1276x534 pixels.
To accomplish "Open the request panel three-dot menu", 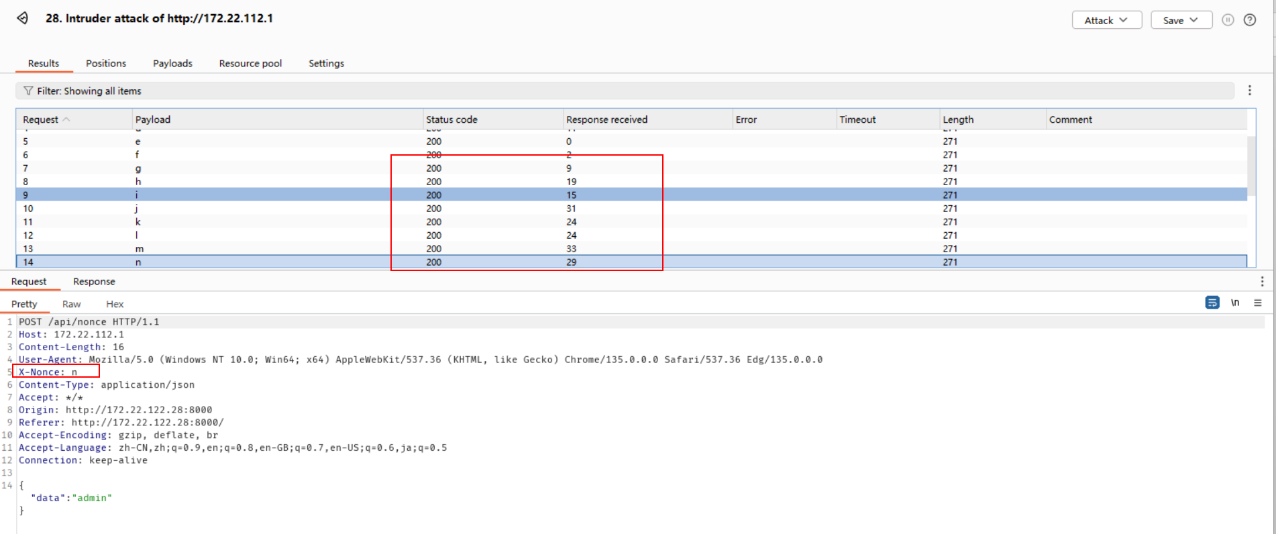I will (x=1262, y=282).
